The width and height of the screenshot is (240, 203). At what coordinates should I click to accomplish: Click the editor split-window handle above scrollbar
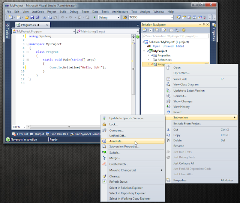(x=133, y=36)
